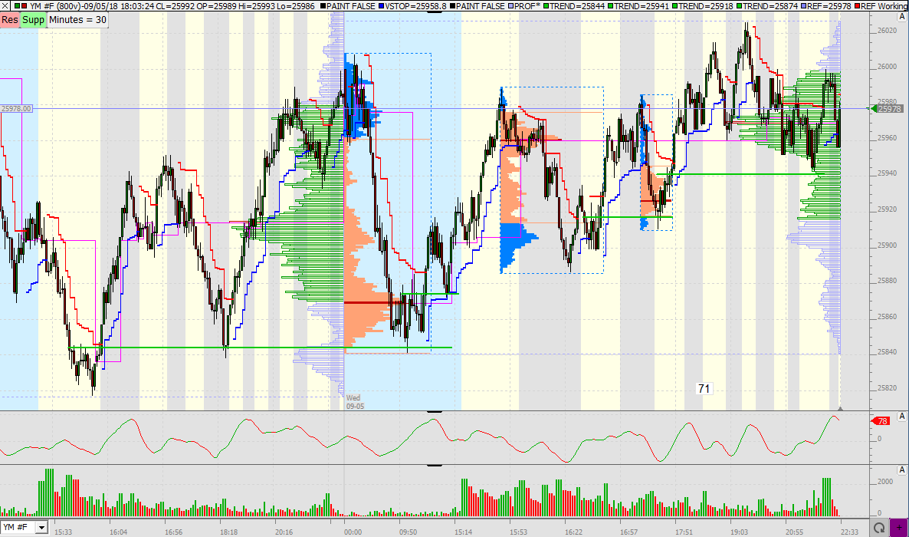Viewport: 909px width, 537px height.
Task: Toggle the green status square in chart header
Action: tap(17, 5)
